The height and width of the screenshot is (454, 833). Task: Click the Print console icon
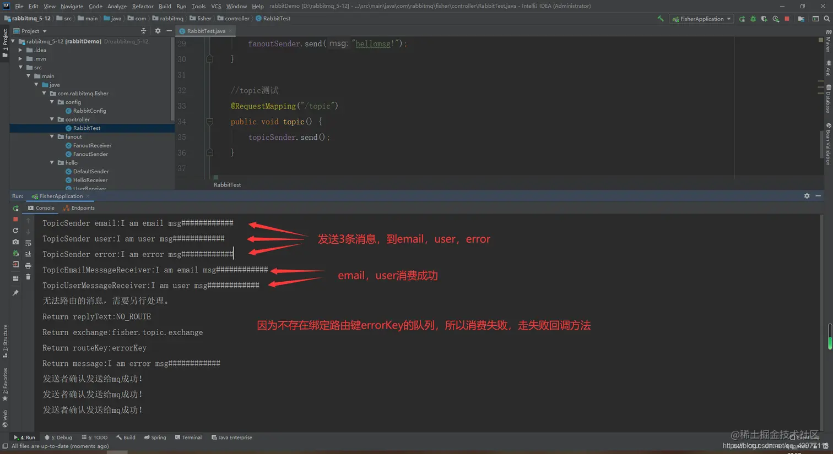tap(28, 265)
